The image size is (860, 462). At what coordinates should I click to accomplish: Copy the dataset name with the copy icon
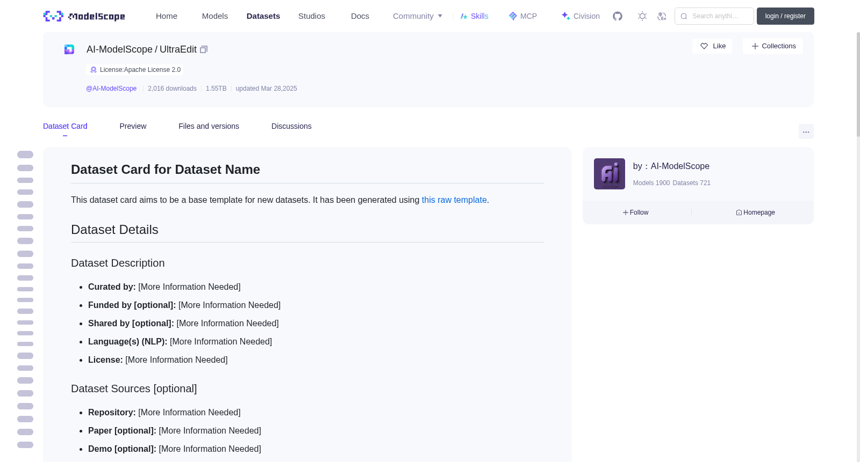[204, 49]
